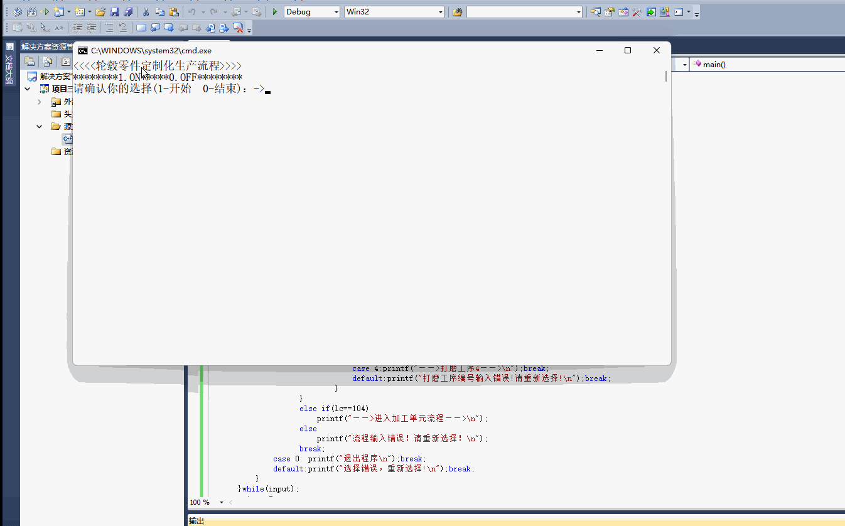Click in the Find combo box text field
Image resolution: width=845 pixels, height=526 pixels.
[520, 12]
